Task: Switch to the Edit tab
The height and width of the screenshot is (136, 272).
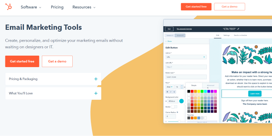Action: (218, 35)
